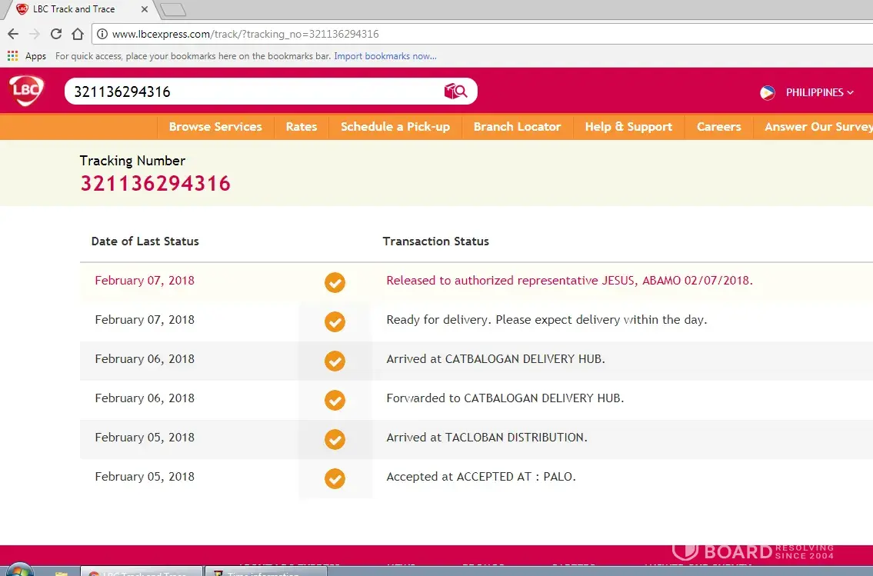Click the checkmark beside Released to authorized representative
Screen dimensions: 873x576
point(335,282)
